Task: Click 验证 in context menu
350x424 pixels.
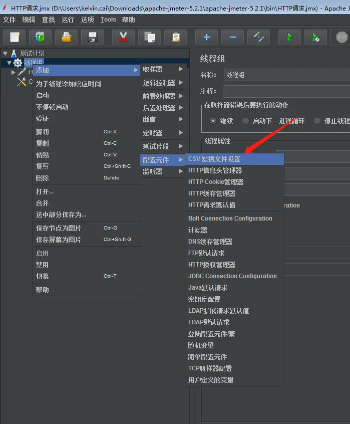Action: [88, 119]
